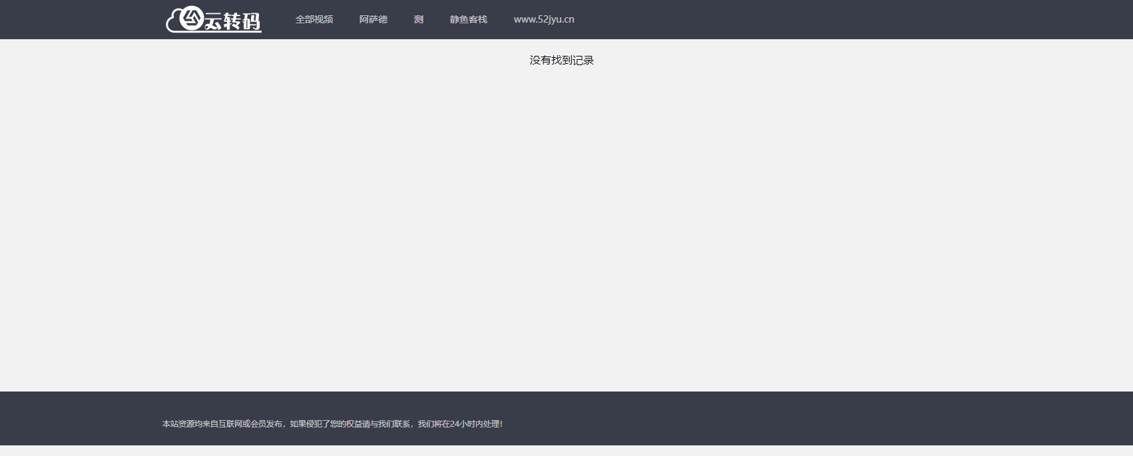This screenshot has height=456, width=1133.
Task: Click the 云 character in the logo
Action: coord(213,22)
